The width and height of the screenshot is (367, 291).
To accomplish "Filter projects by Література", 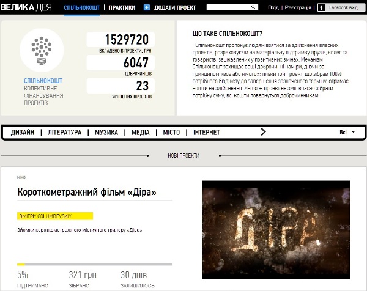I will 64,132.
